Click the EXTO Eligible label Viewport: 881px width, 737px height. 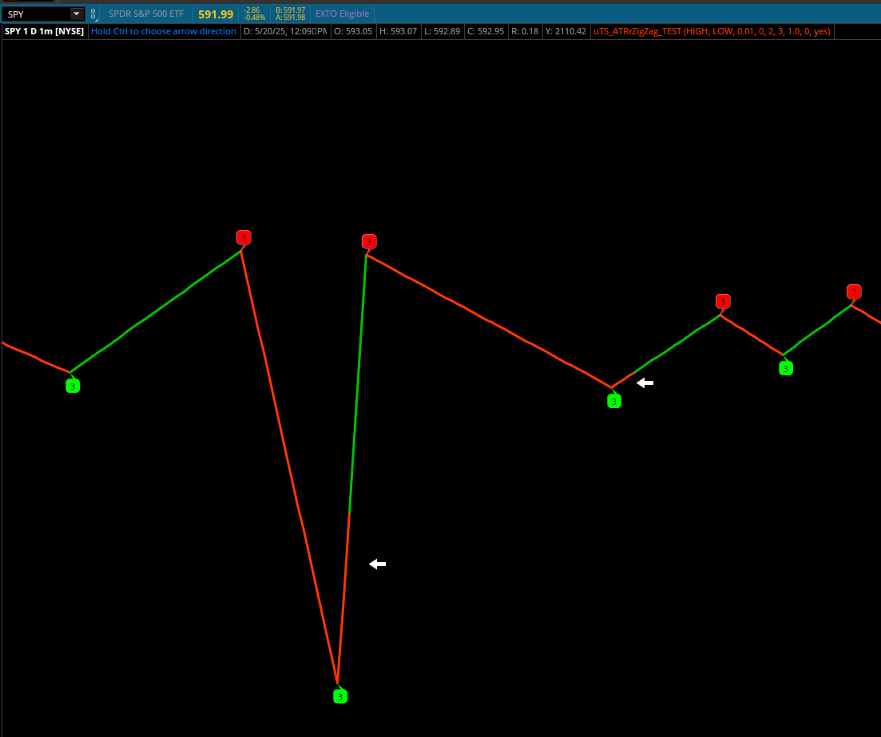[342, 14]
